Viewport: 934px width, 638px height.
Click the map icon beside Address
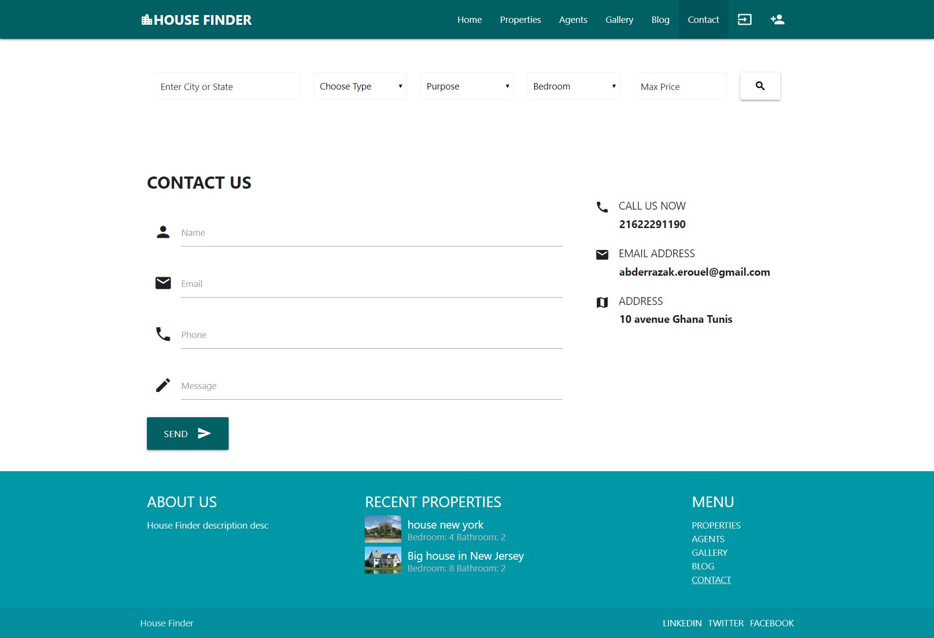click(602, 302)
